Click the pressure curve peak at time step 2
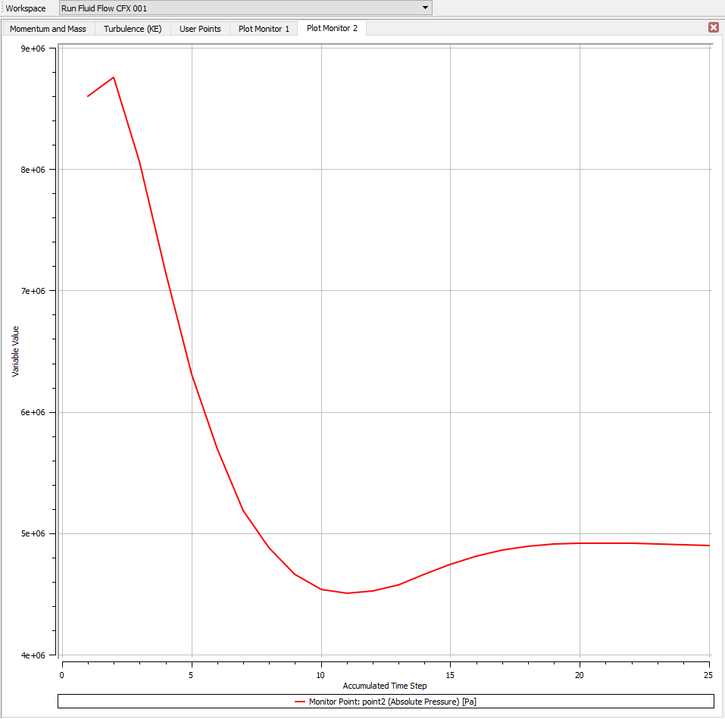 click(114, 77)
